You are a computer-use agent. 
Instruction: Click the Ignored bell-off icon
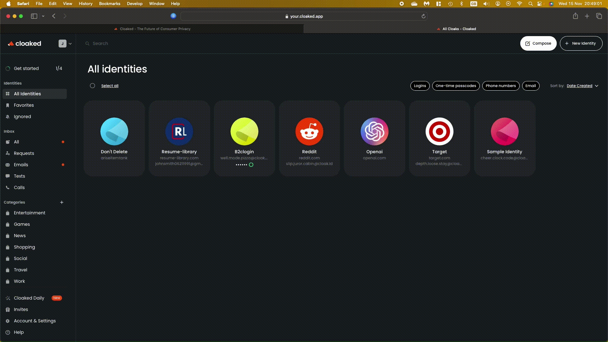point(8,117)
